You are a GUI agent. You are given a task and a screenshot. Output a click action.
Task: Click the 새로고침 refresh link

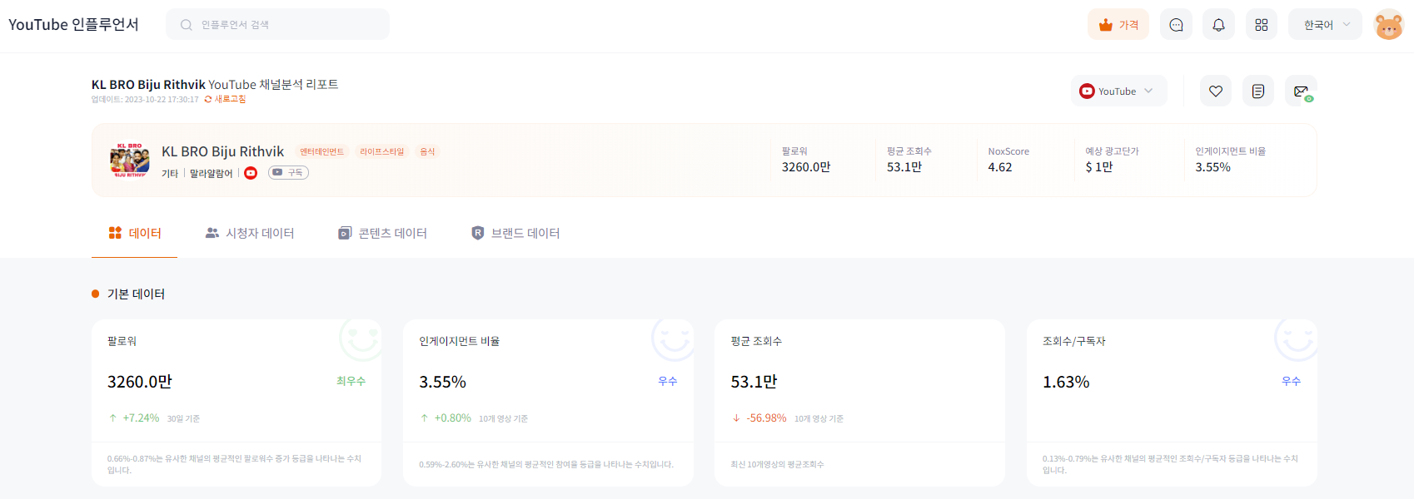click(226, 99)
